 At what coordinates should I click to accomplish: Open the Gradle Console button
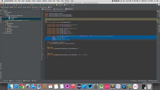[x=142, y=81]
